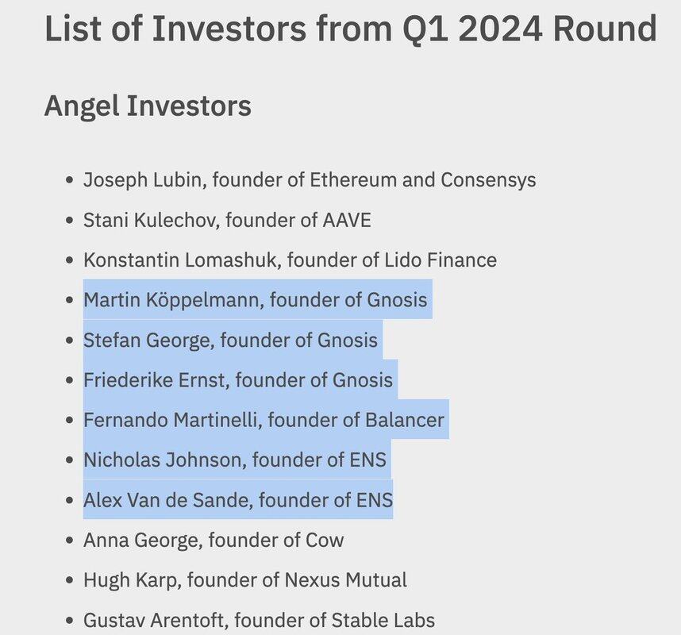Click the Stefan George Gnosis entry
This screenshot has height=635, width=681.
click(230, 340)
